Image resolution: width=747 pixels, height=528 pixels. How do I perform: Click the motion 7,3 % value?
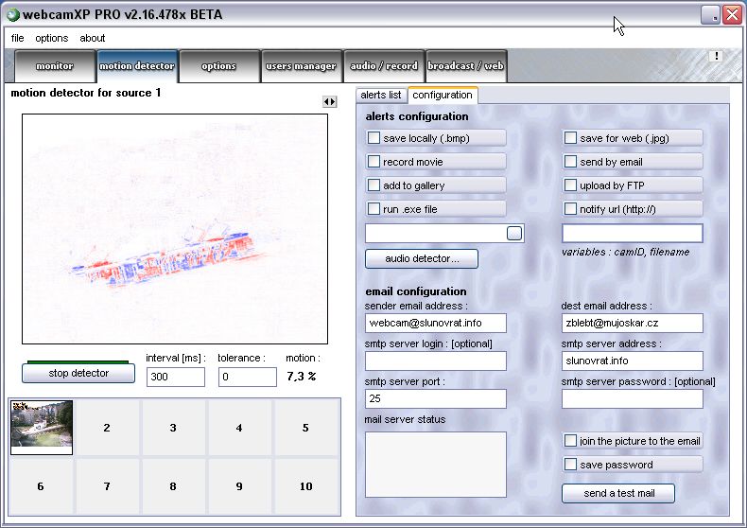301,377
